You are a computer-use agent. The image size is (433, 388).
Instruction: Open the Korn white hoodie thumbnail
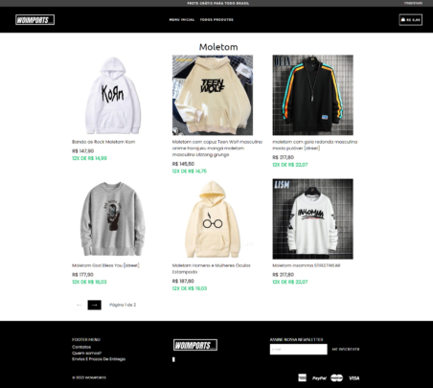click(112, 95)
